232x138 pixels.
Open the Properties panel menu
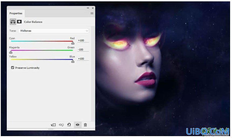[92, 13]
